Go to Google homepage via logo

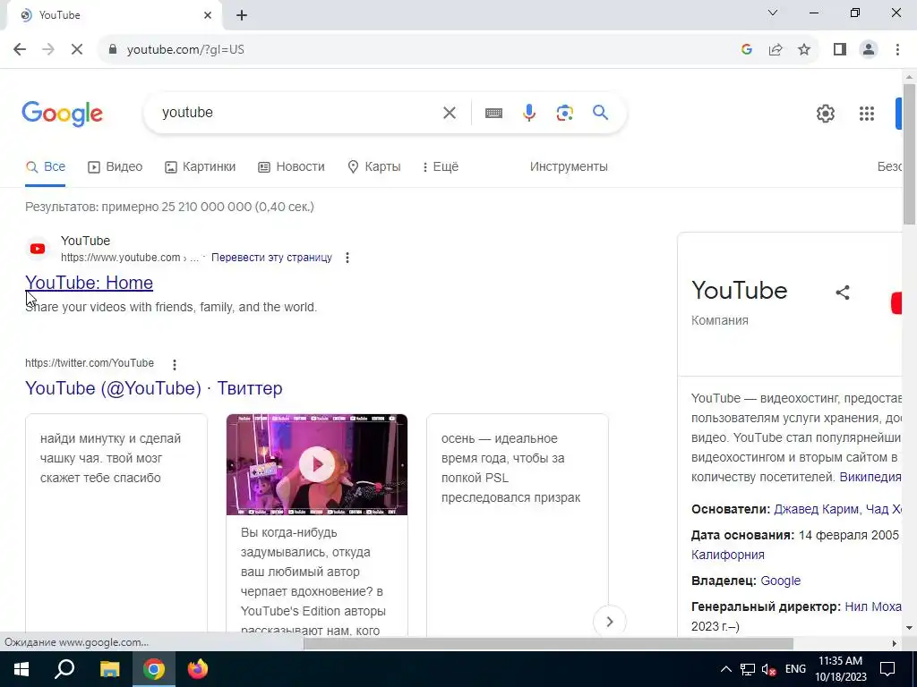(x=62, y=114)
